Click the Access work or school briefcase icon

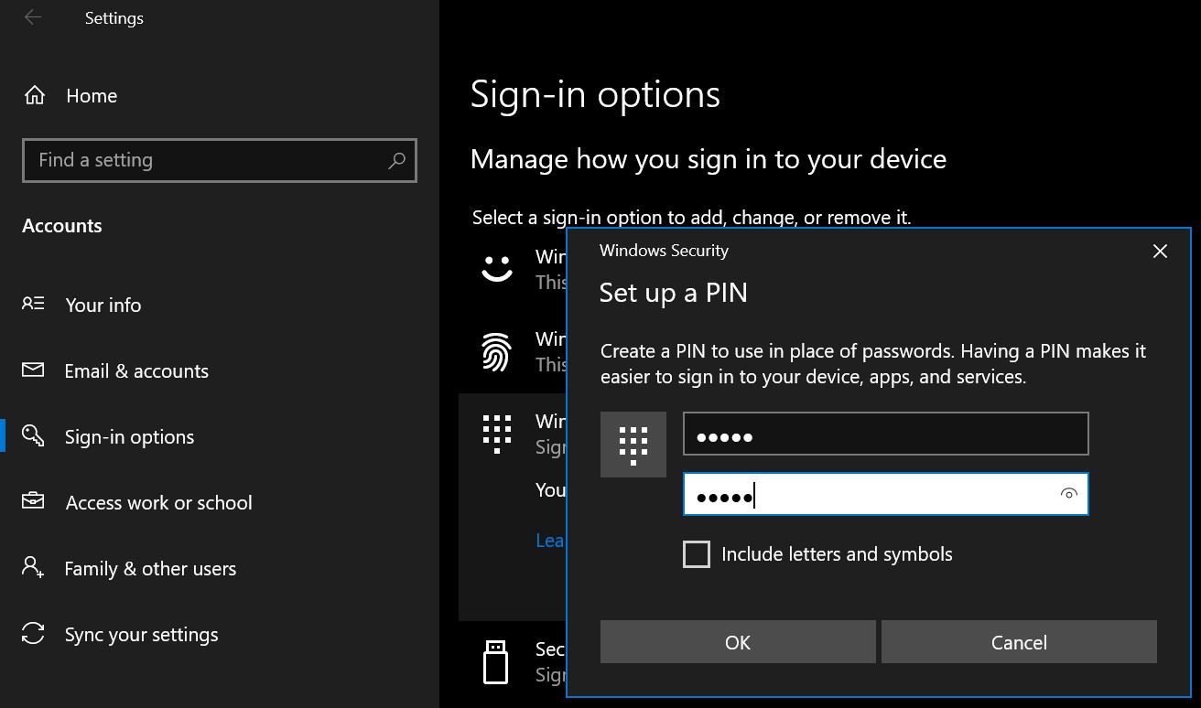(32, 502)
